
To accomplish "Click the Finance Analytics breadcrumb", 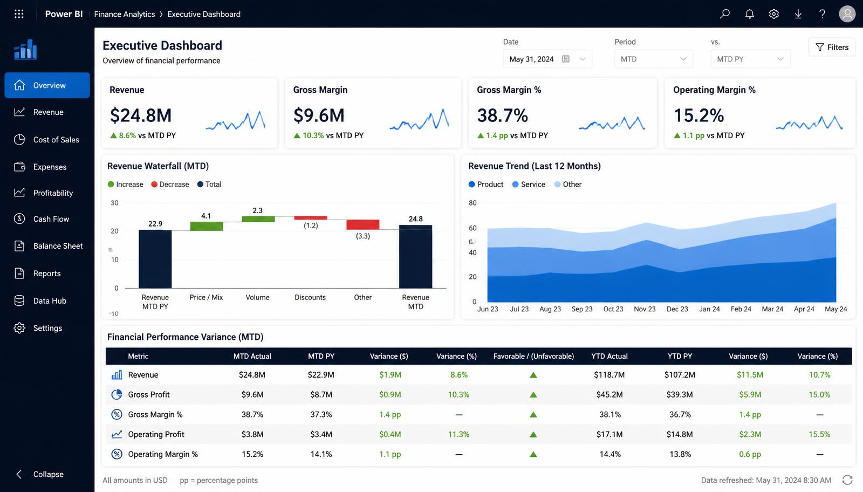I will coord(125,14).
